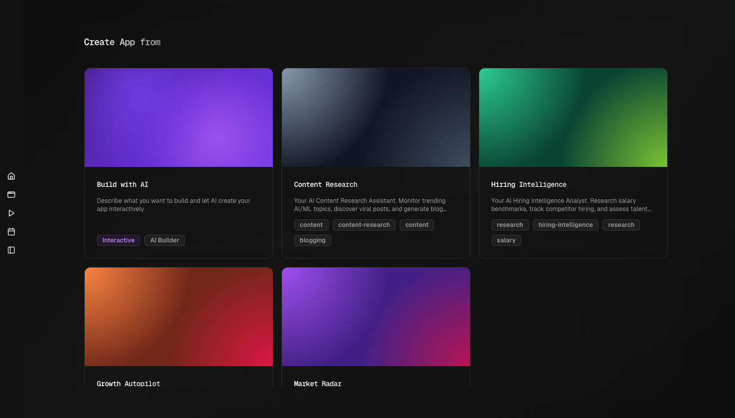Image resolution: width=735 pixels, height=418 pixels.
Task: Click the Build with AI title link
Action: tap(123, 184)
